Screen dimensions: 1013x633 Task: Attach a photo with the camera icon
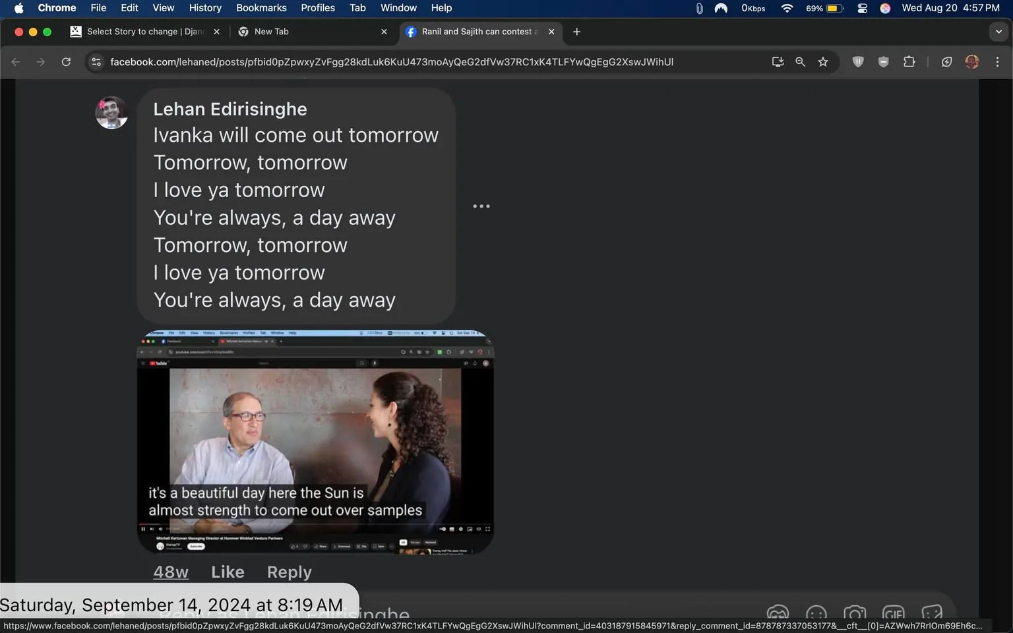(855, 614)
